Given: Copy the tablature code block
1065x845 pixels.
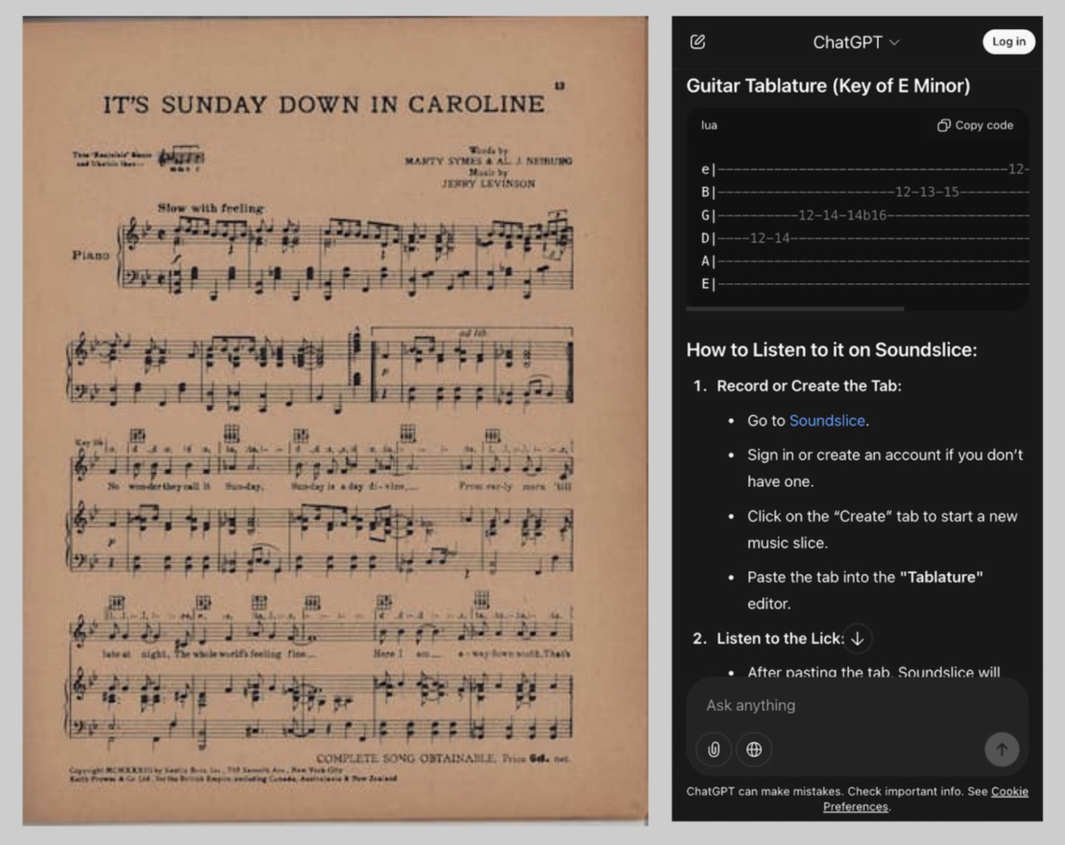Looking at the screenshot, I should point(975,125).
